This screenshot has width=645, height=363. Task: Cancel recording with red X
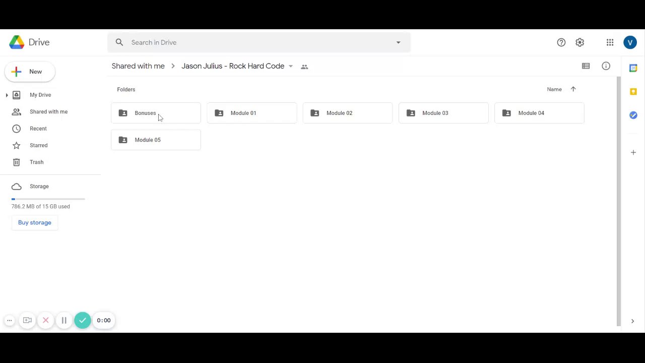coord(46,320)
